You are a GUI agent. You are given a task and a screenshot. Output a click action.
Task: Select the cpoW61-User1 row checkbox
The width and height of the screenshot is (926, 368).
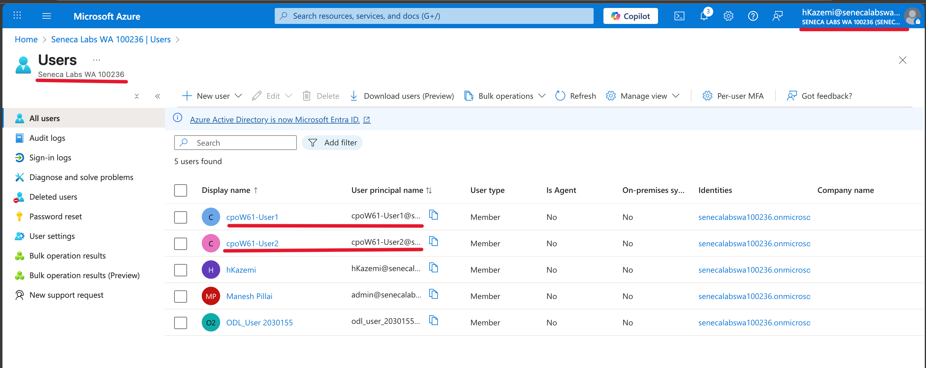coord(181,217)
